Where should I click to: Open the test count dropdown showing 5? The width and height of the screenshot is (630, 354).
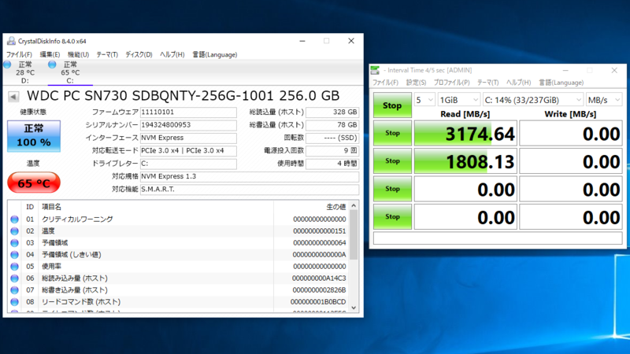(424, 100)
